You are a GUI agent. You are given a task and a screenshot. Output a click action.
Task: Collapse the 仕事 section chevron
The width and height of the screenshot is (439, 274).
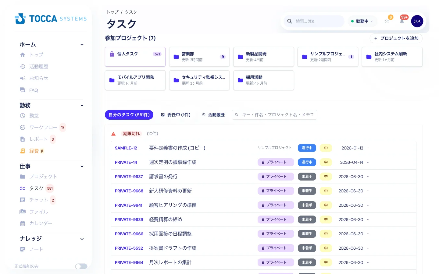pyautogui.click(x=82, y=167)
